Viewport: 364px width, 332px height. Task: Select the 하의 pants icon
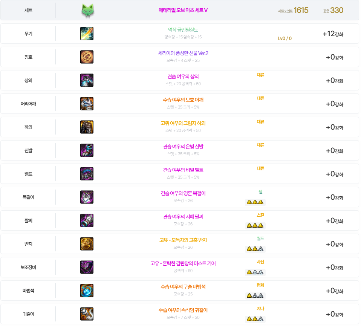point(87,127)
